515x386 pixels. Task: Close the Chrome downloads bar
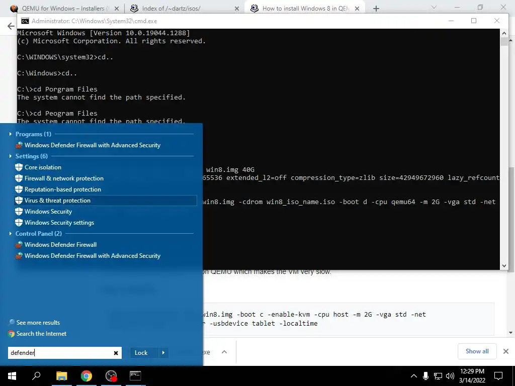tap(506, 351)
